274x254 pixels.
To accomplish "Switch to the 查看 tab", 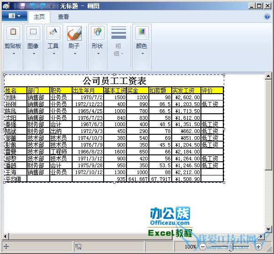I will click(63, 17).
